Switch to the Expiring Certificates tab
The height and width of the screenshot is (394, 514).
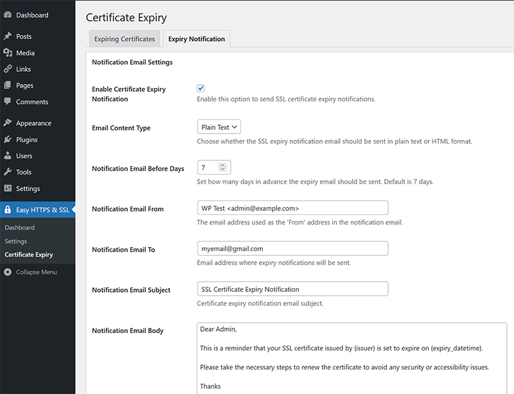tap(125, 39)
